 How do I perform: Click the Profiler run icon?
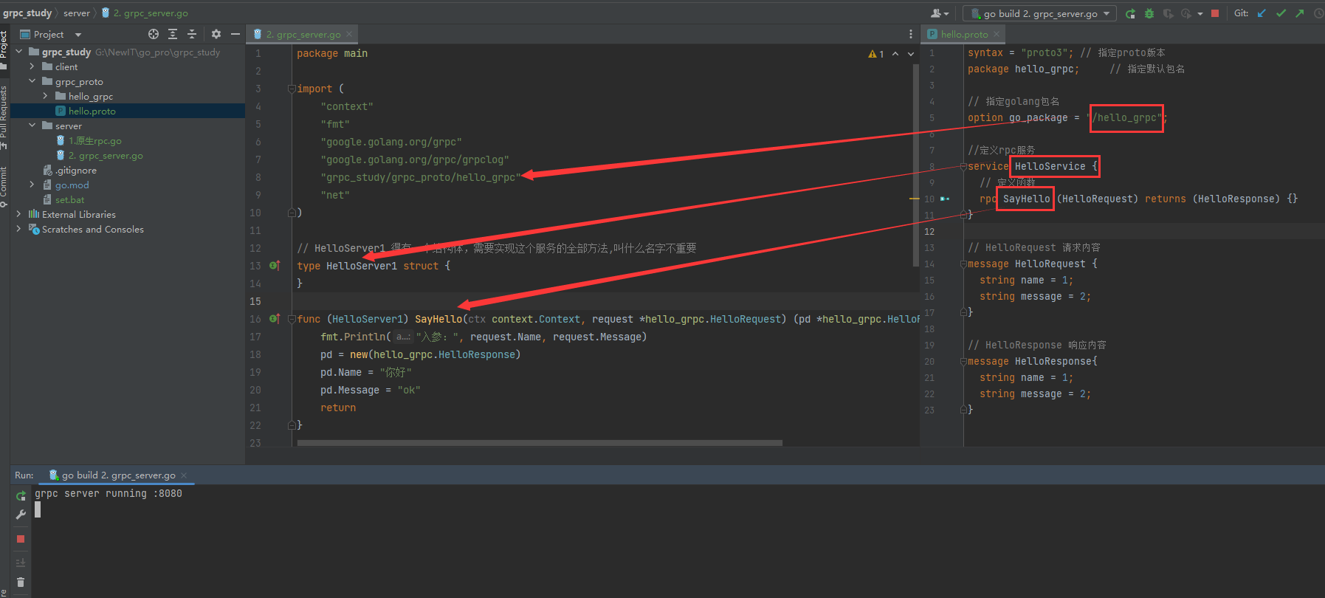pyautogui.click(x=1186, y=13)
